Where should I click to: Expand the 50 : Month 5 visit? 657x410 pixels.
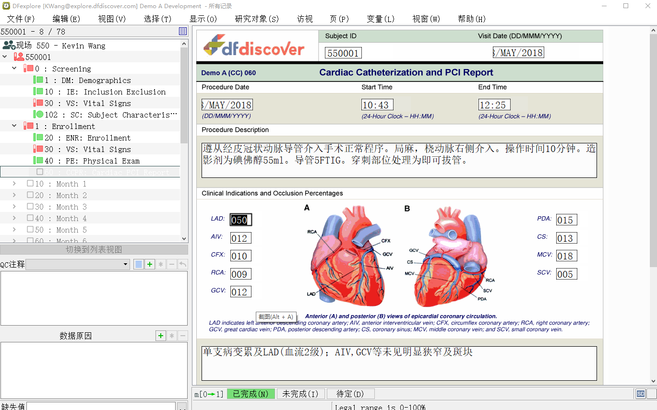14,230
